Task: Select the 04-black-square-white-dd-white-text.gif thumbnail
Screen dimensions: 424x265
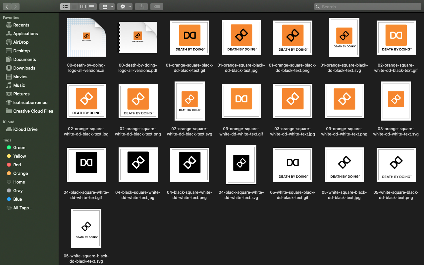Action: (x=86, y=165)
